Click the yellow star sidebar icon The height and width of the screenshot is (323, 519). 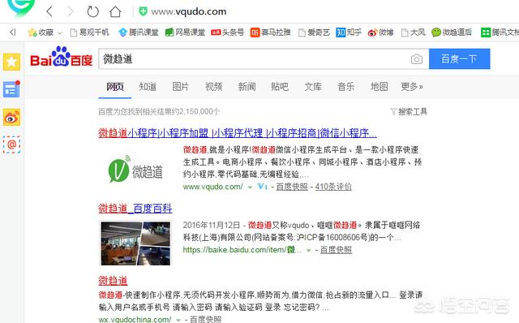tap(11, 62)
